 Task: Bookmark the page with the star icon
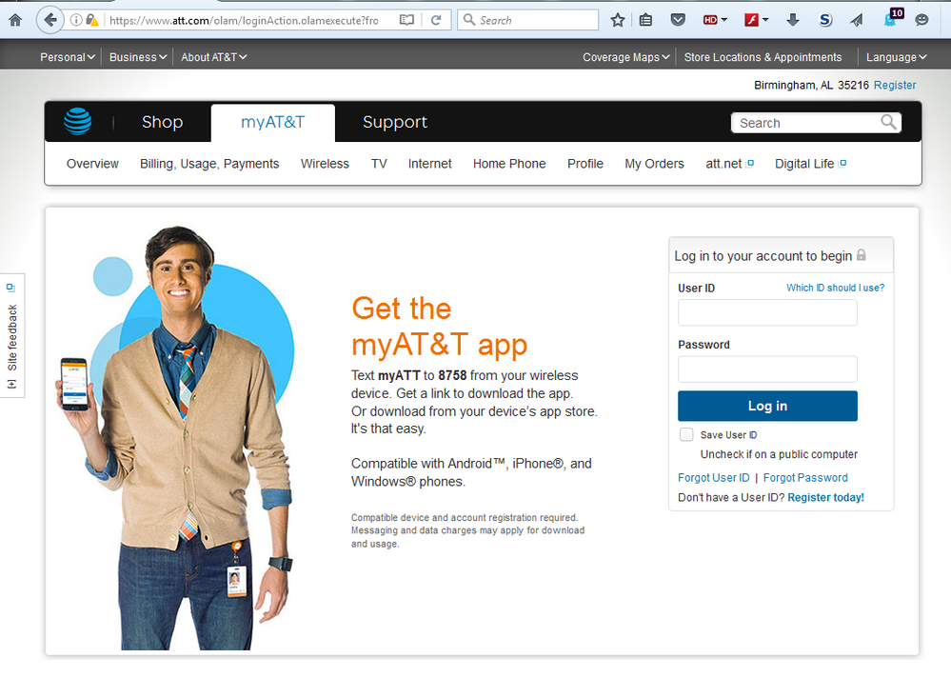click(617, 19)
